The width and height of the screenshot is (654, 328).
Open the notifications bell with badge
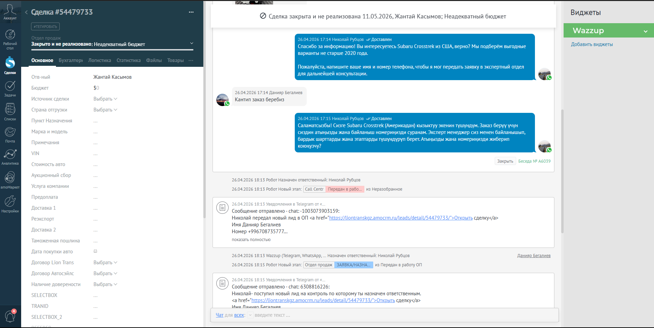click(x=10, y=316)
